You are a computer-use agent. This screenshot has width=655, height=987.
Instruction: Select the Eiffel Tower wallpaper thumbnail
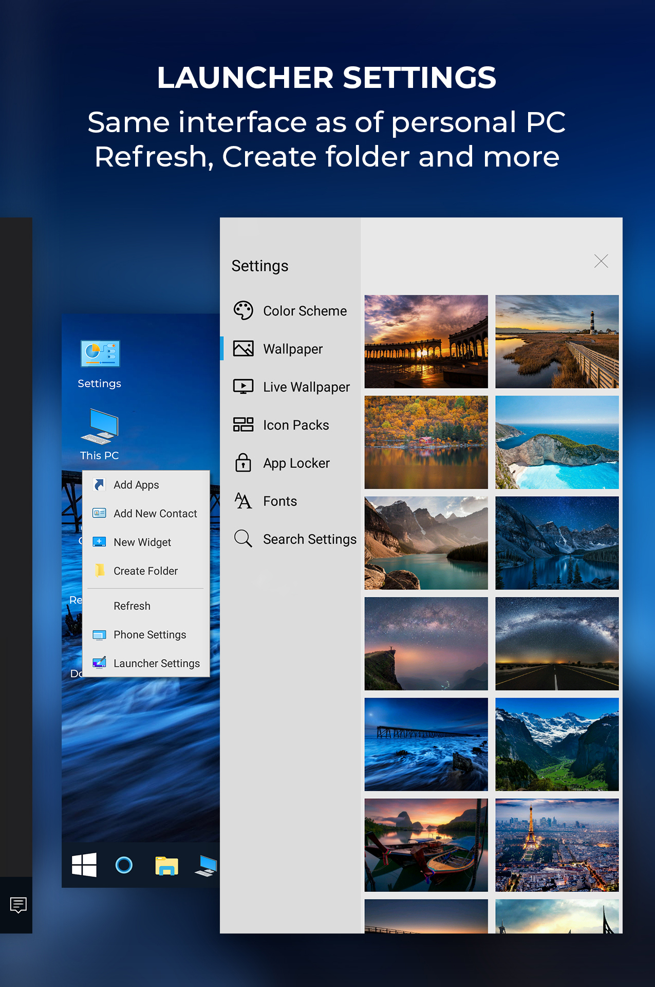tap(556, 845)
